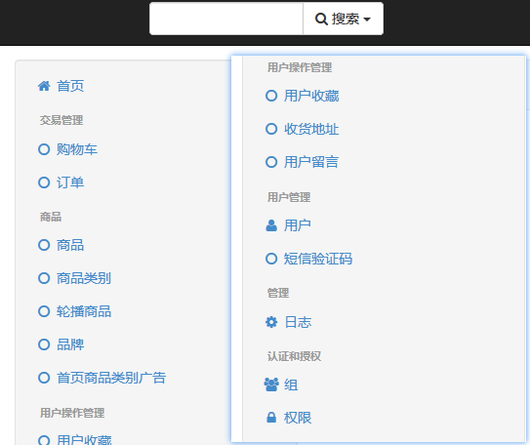Click the circle icon beside 收货地址
Image resolution: width=530 pixels, height=445 pixels.
[x=271, y=129]
